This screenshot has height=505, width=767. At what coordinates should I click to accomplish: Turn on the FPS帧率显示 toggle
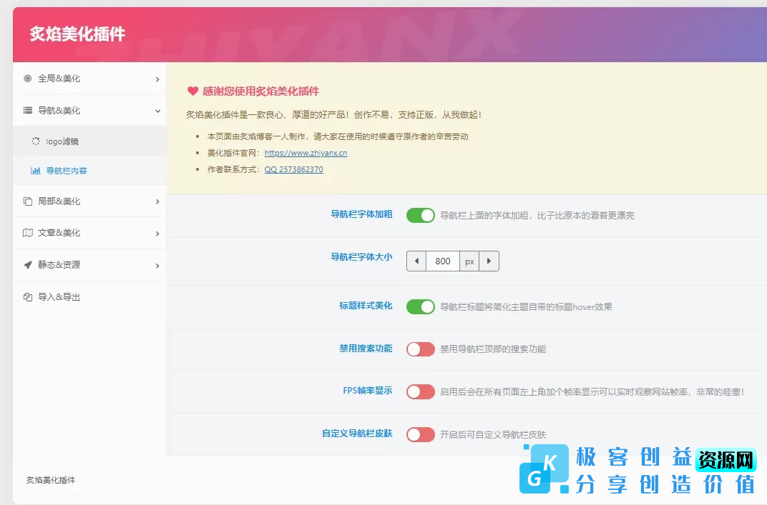tap(421, 391)
